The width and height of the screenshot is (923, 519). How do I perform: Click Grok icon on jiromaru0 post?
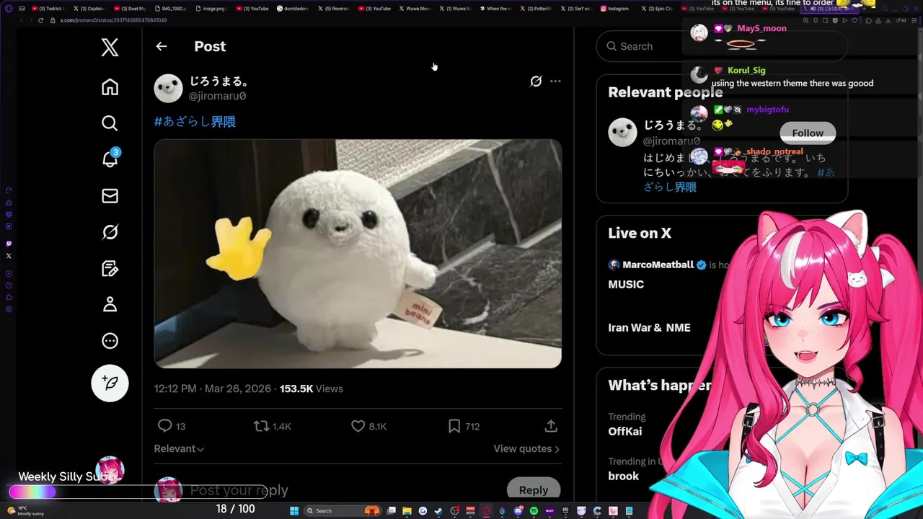[x=536, y=81]
